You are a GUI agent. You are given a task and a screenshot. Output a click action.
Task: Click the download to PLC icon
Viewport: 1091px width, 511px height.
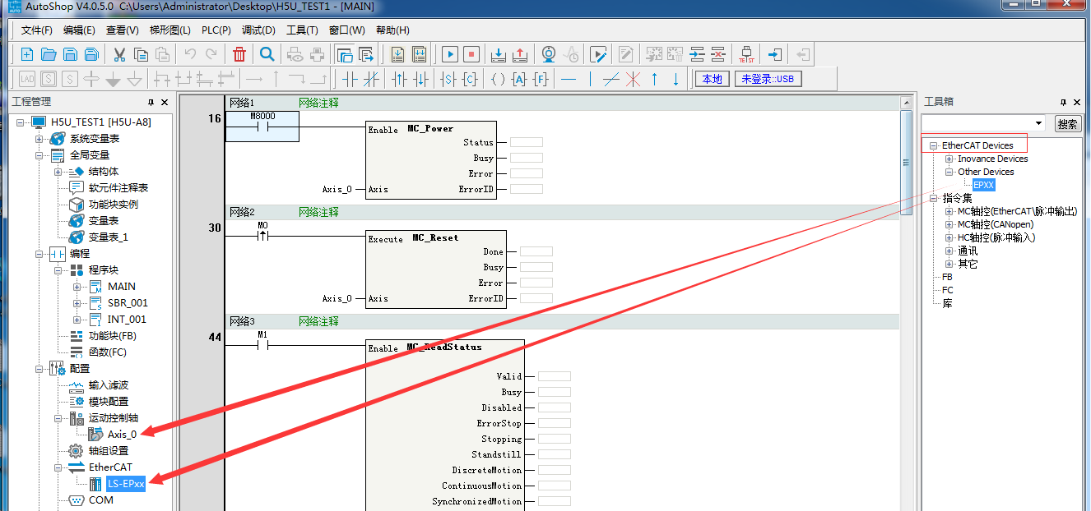(x=498, y=54)
